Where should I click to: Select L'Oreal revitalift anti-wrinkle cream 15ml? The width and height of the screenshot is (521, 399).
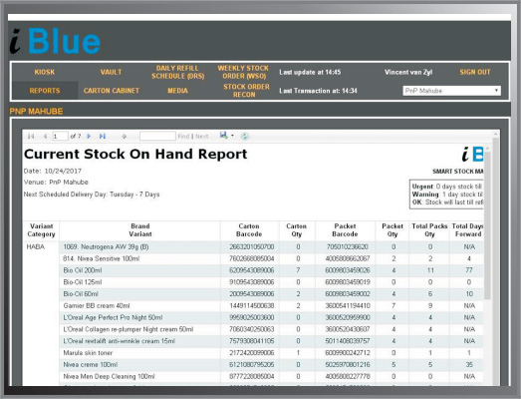click(119, 341)
